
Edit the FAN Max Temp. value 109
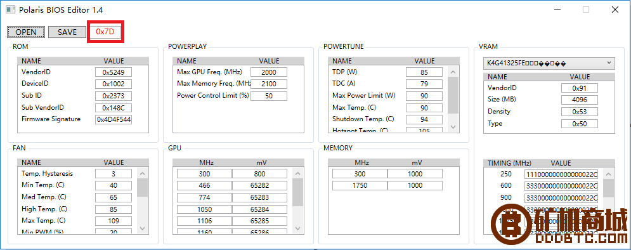click(114, 221)
